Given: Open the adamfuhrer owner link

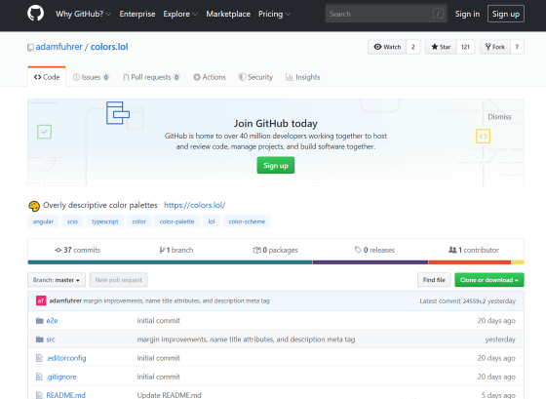Looking at the screenshot, I should pyautogui.click(x=58, y=47).
